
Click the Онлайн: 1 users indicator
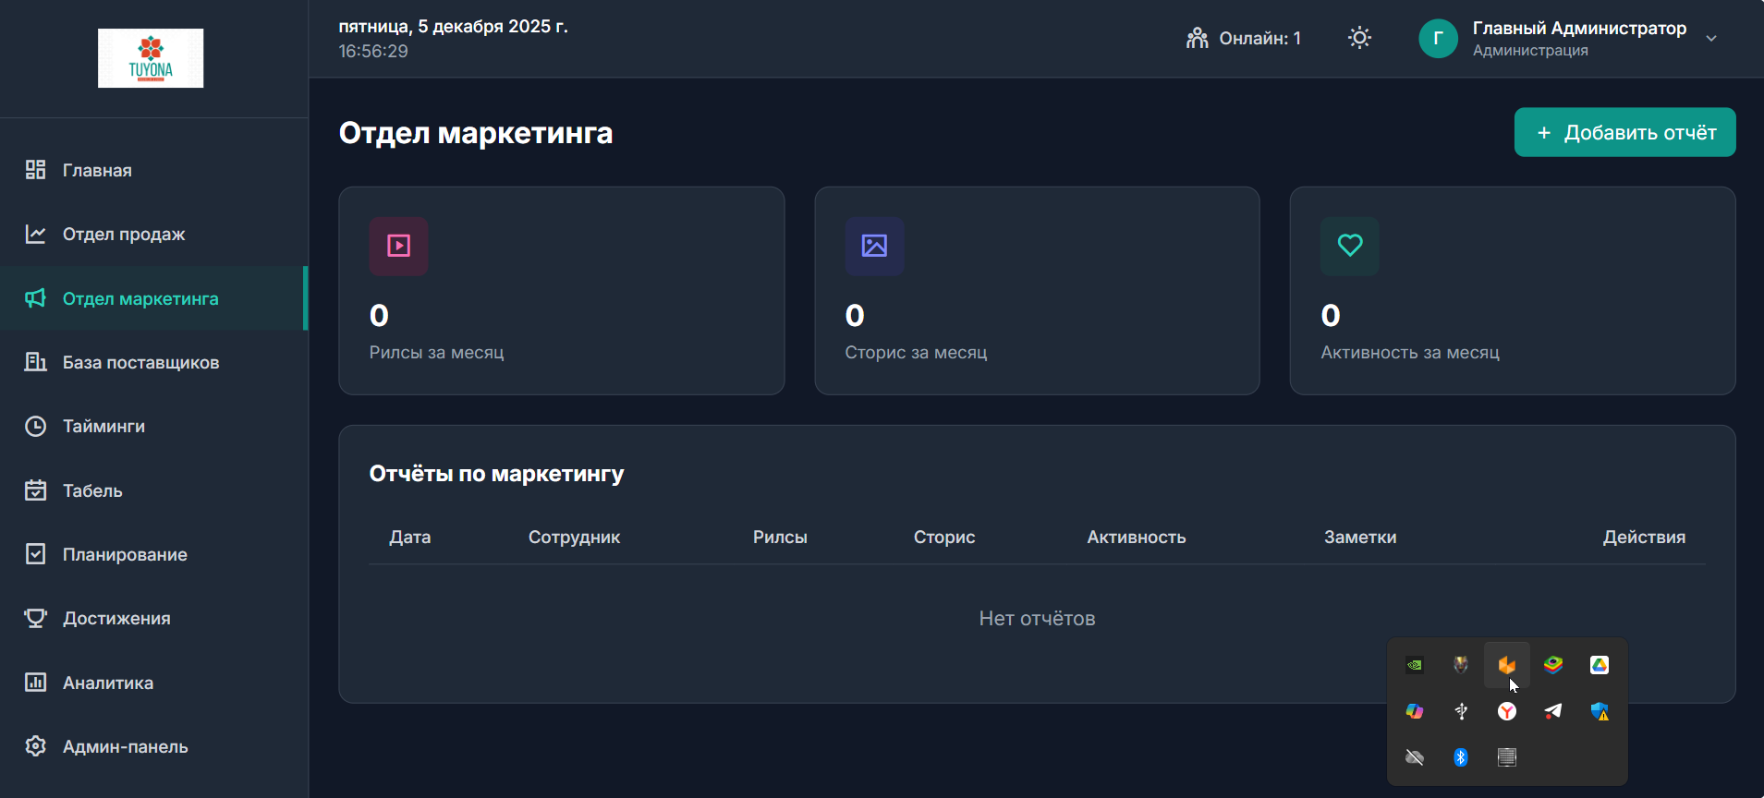pyautogui.click(x=1243, y=38)
